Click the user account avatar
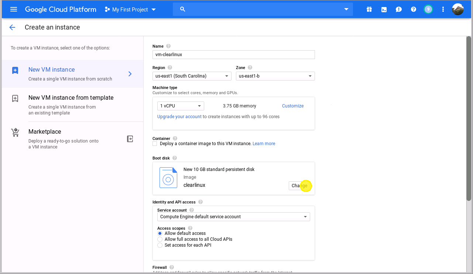This screenshot has width=473, height=274. tap(458, 9)
